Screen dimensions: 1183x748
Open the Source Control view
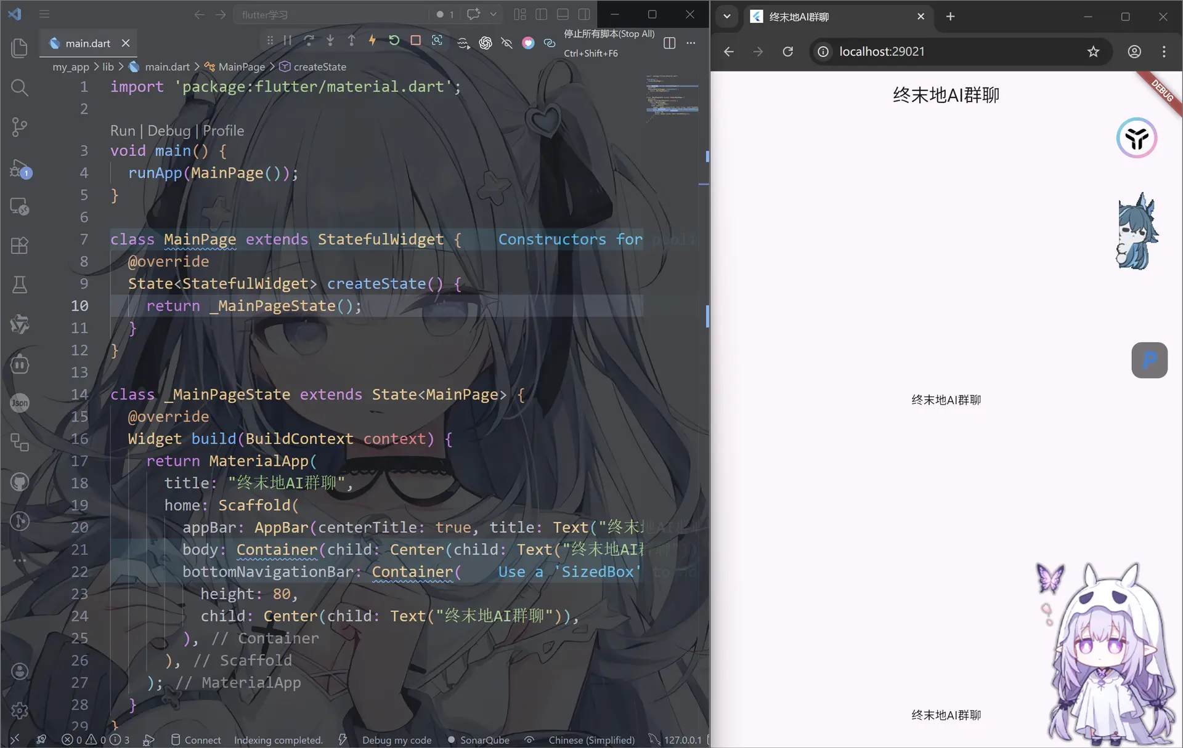pyautogui.click(x=20, y=127)
